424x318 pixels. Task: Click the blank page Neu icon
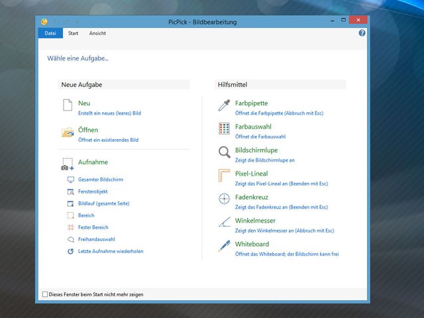tap(68, 105)
